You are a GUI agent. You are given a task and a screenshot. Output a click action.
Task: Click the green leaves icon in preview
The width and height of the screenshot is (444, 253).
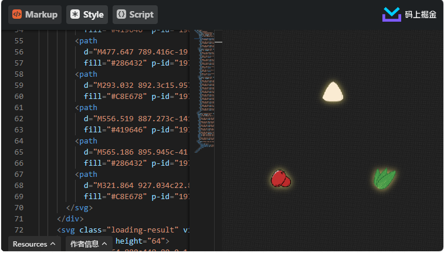[384, 179]
